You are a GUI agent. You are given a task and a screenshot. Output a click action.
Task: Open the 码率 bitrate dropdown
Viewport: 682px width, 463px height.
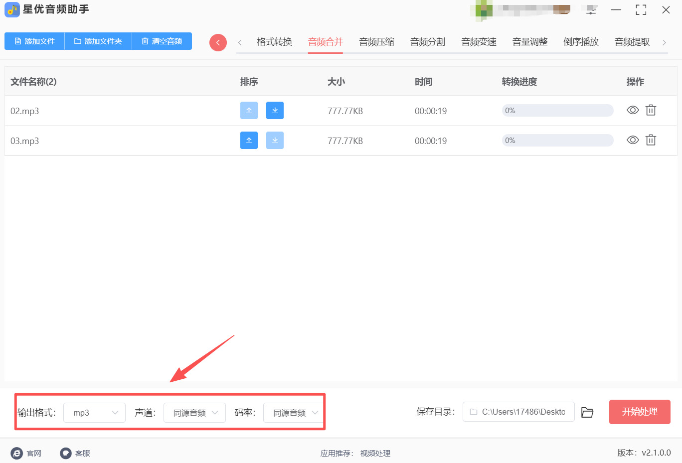pos(294,413)
